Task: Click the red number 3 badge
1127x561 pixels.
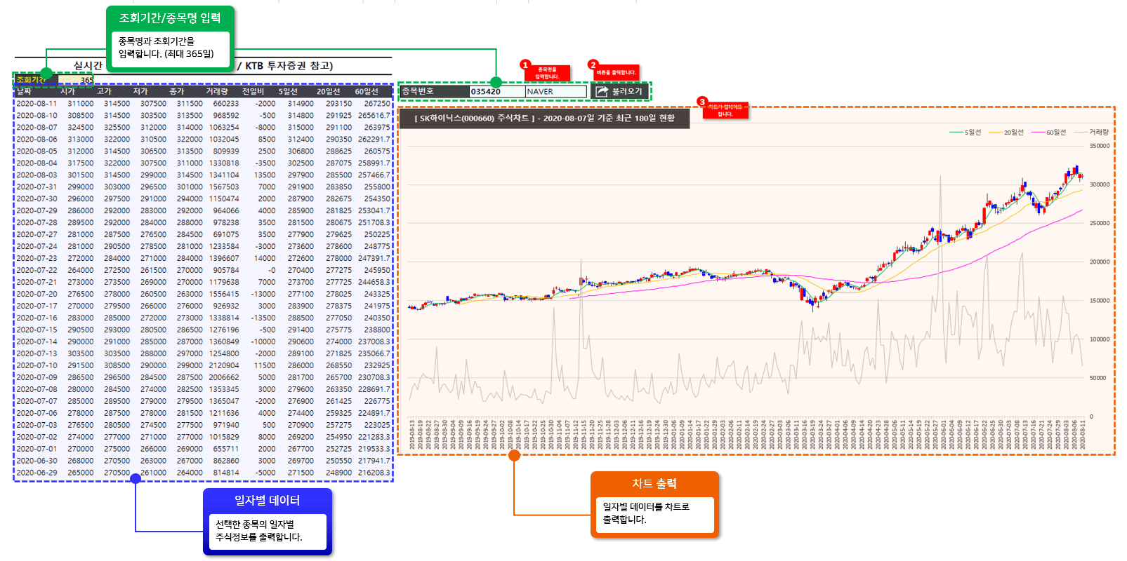Action: [702, 102]
